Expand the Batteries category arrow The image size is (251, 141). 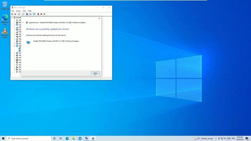click(15, 23)
